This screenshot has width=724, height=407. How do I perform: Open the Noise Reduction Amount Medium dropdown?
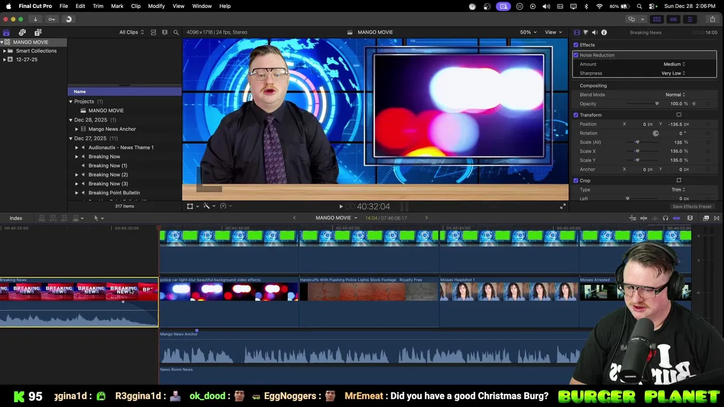tap(674, 64)
